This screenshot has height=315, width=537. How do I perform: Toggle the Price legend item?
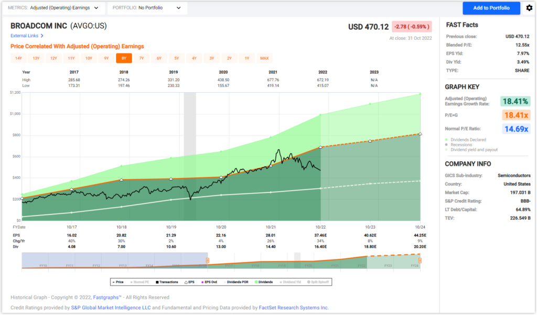coord(118,282)
